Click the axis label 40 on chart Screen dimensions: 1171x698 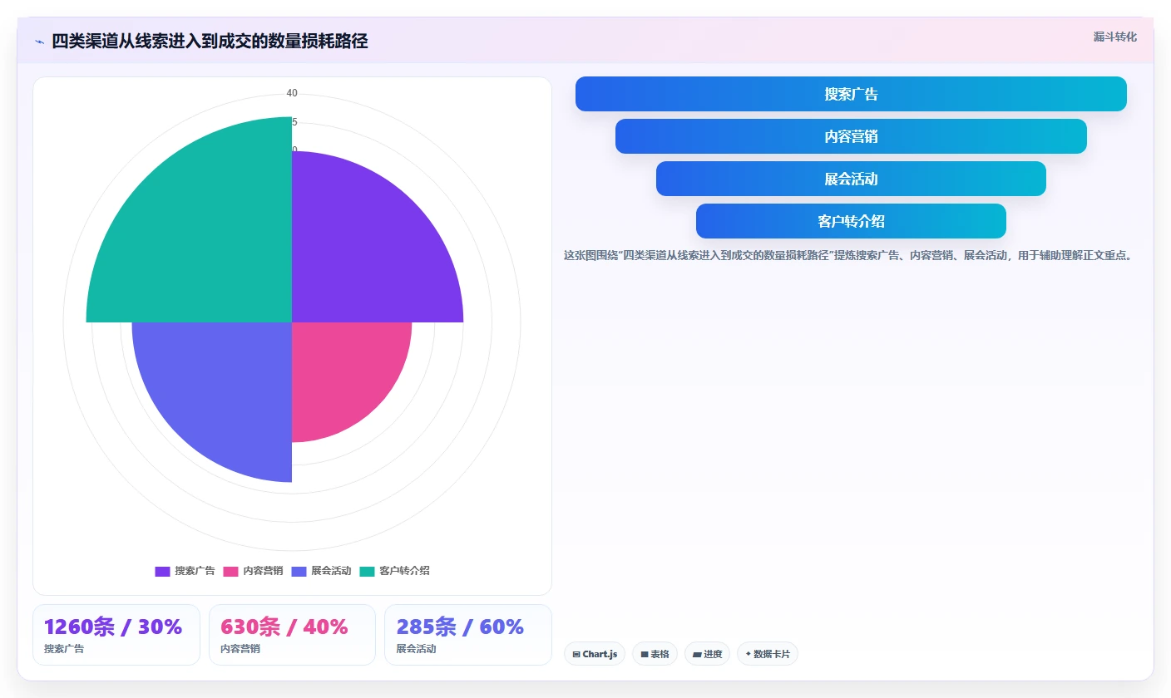(x=292, y=93)
